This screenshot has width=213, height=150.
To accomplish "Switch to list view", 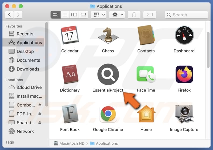I will [65, 15].
